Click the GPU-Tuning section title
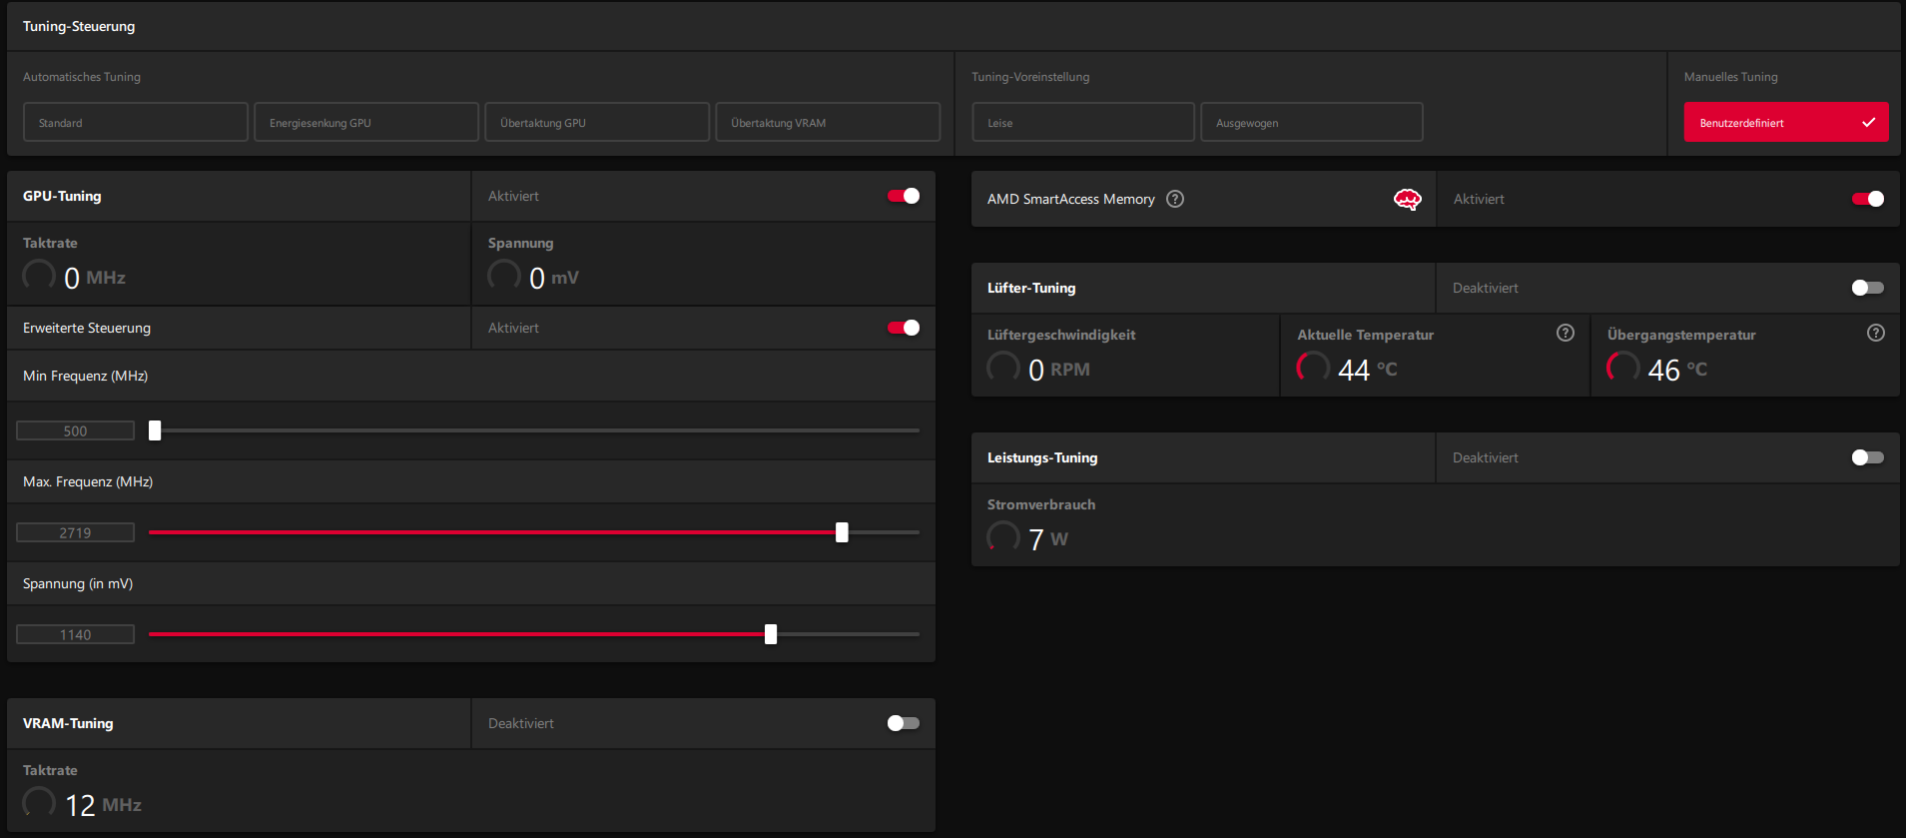The height and width of the screenshot is (838, 1906). coord(62,196)
